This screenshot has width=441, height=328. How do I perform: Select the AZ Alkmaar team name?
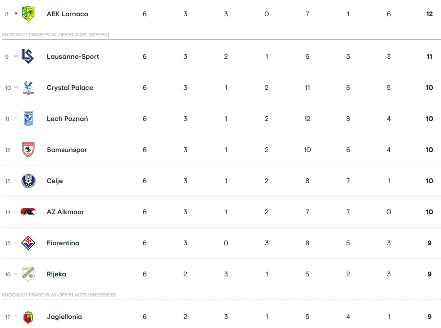pyautogui.click(x=66, y=212)
